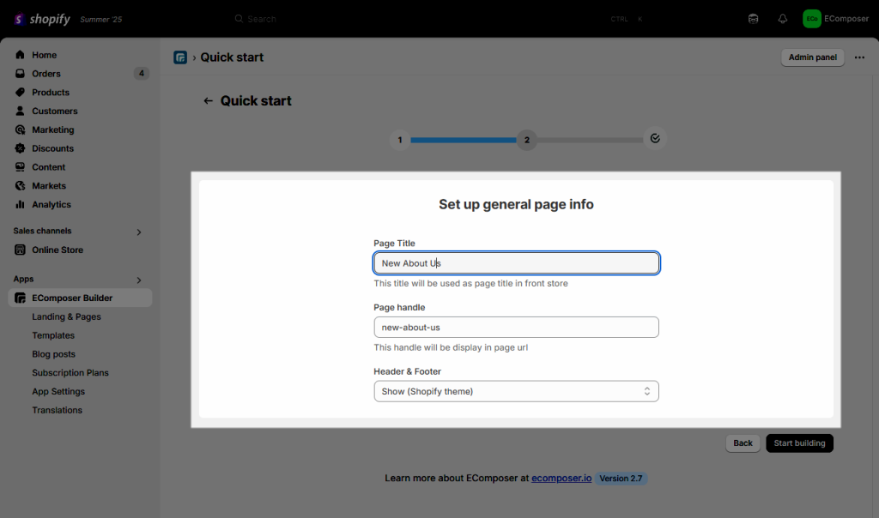
Task: Open App Settings submenu item
Action: coord(58,391)
